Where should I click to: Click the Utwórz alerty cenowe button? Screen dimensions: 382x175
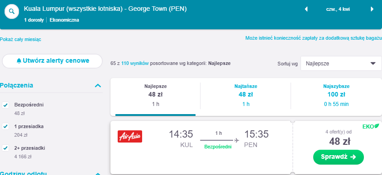click(x=52, y=61)
